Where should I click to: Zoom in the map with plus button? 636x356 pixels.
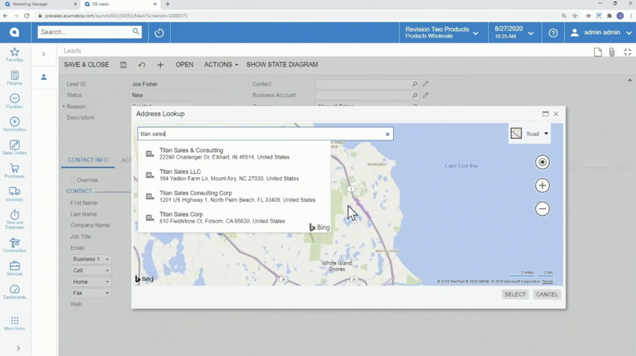tap(542, 186)
